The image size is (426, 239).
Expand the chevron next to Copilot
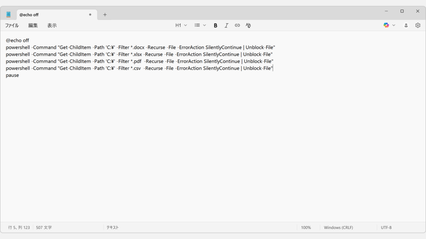click(x=394, y=25)
